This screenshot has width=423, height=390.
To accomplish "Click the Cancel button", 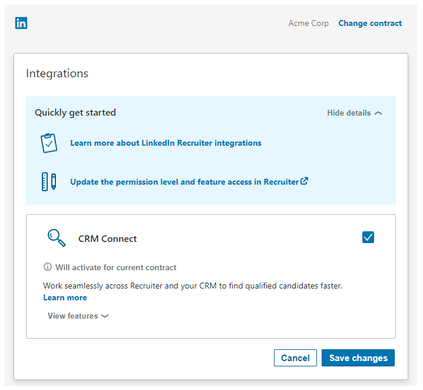I will coord(295,358).
